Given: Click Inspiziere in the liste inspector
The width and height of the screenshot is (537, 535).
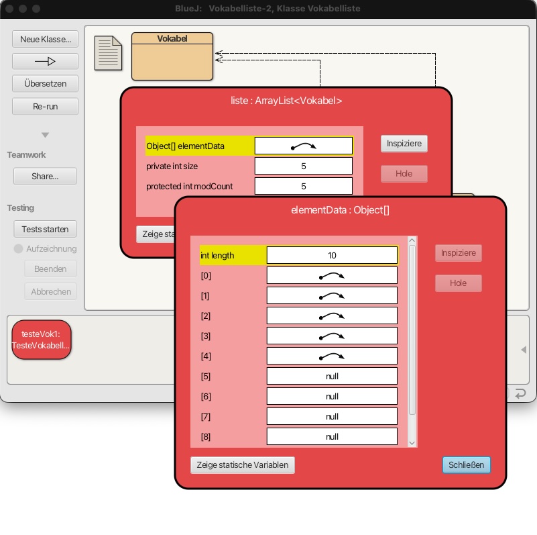Looking at the screenshot, I should click(x=404, y=144).
